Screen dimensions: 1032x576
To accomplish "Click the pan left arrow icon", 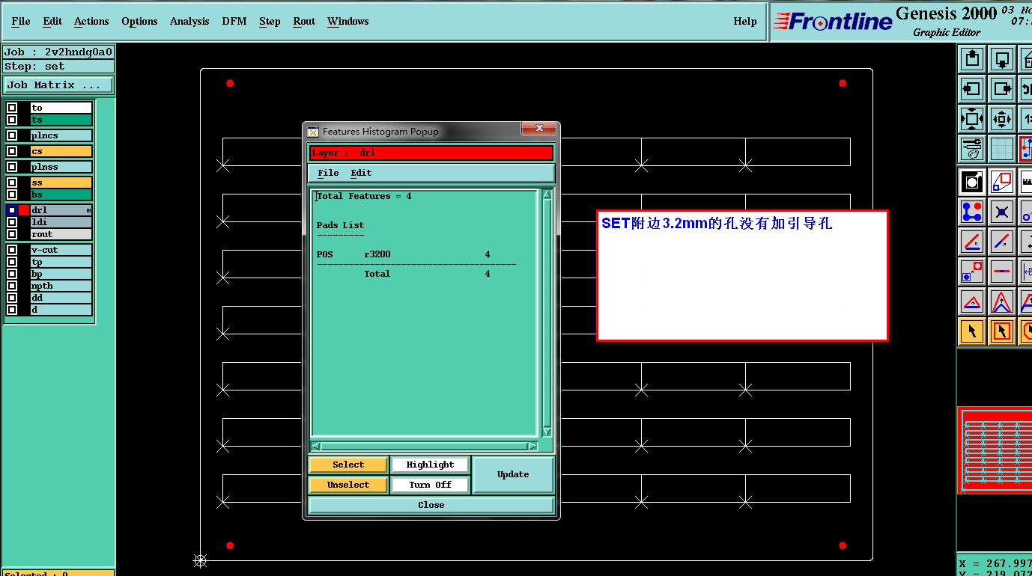I will click(x=972, y=89).
